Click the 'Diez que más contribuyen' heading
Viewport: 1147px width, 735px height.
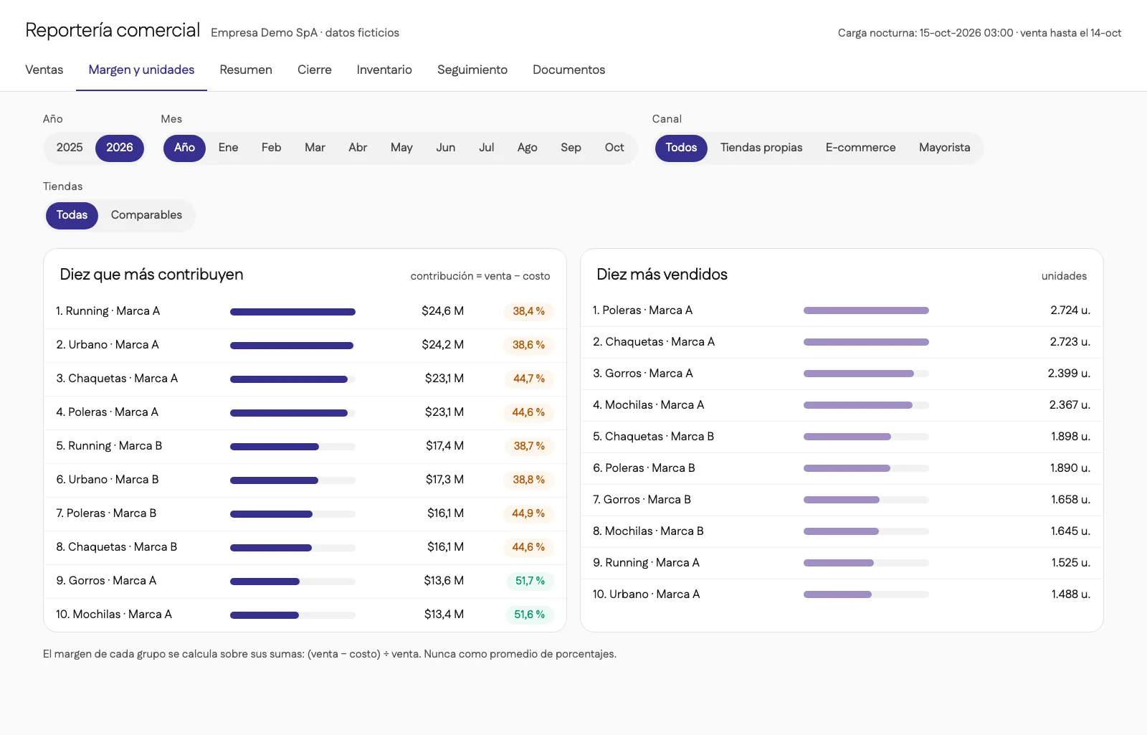pos(151,275)
